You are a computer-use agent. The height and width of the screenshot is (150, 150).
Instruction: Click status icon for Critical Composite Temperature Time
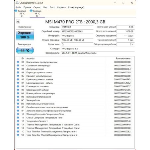[18, 117]
